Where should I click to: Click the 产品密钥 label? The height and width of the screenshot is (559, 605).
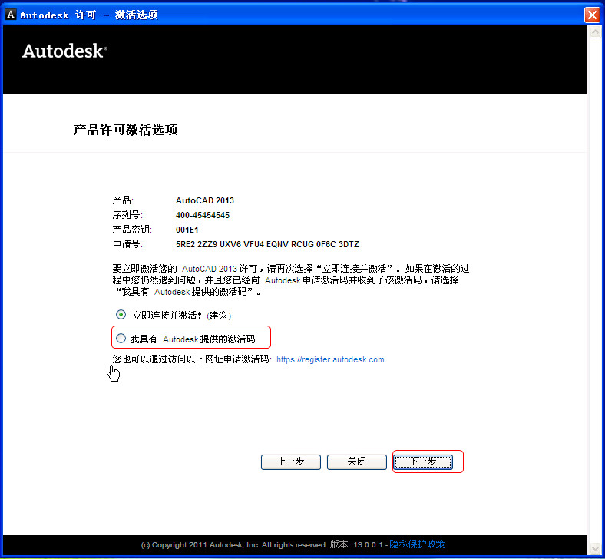[132, 230]
